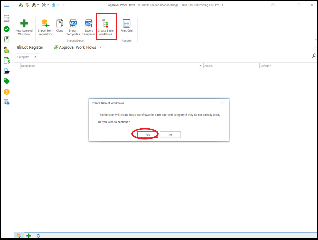This screenshot has height=240, width=318.
Task: Select Import from repository
Action: (45, 24)
